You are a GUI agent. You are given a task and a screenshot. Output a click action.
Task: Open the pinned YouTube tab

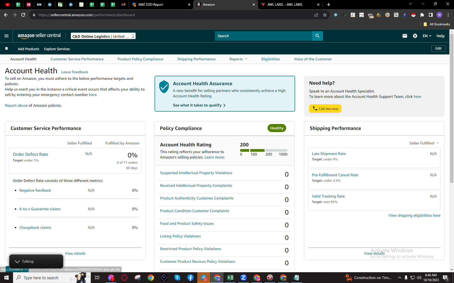[8, 5]
